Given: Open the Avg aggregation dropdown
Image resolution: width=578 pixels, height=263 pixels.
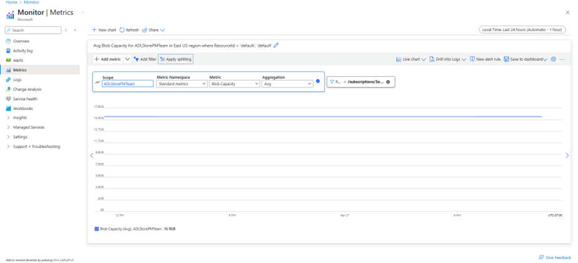Looking at the screenshot, I should [x=288, y=84].
